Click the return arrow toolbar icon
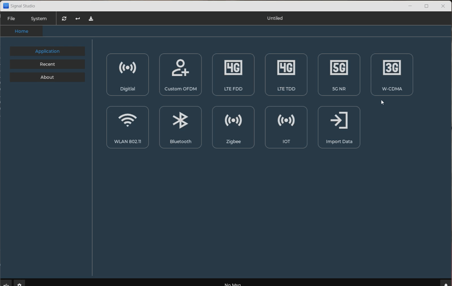The height and width of the screenshot is (286, 452). point(78,18)
